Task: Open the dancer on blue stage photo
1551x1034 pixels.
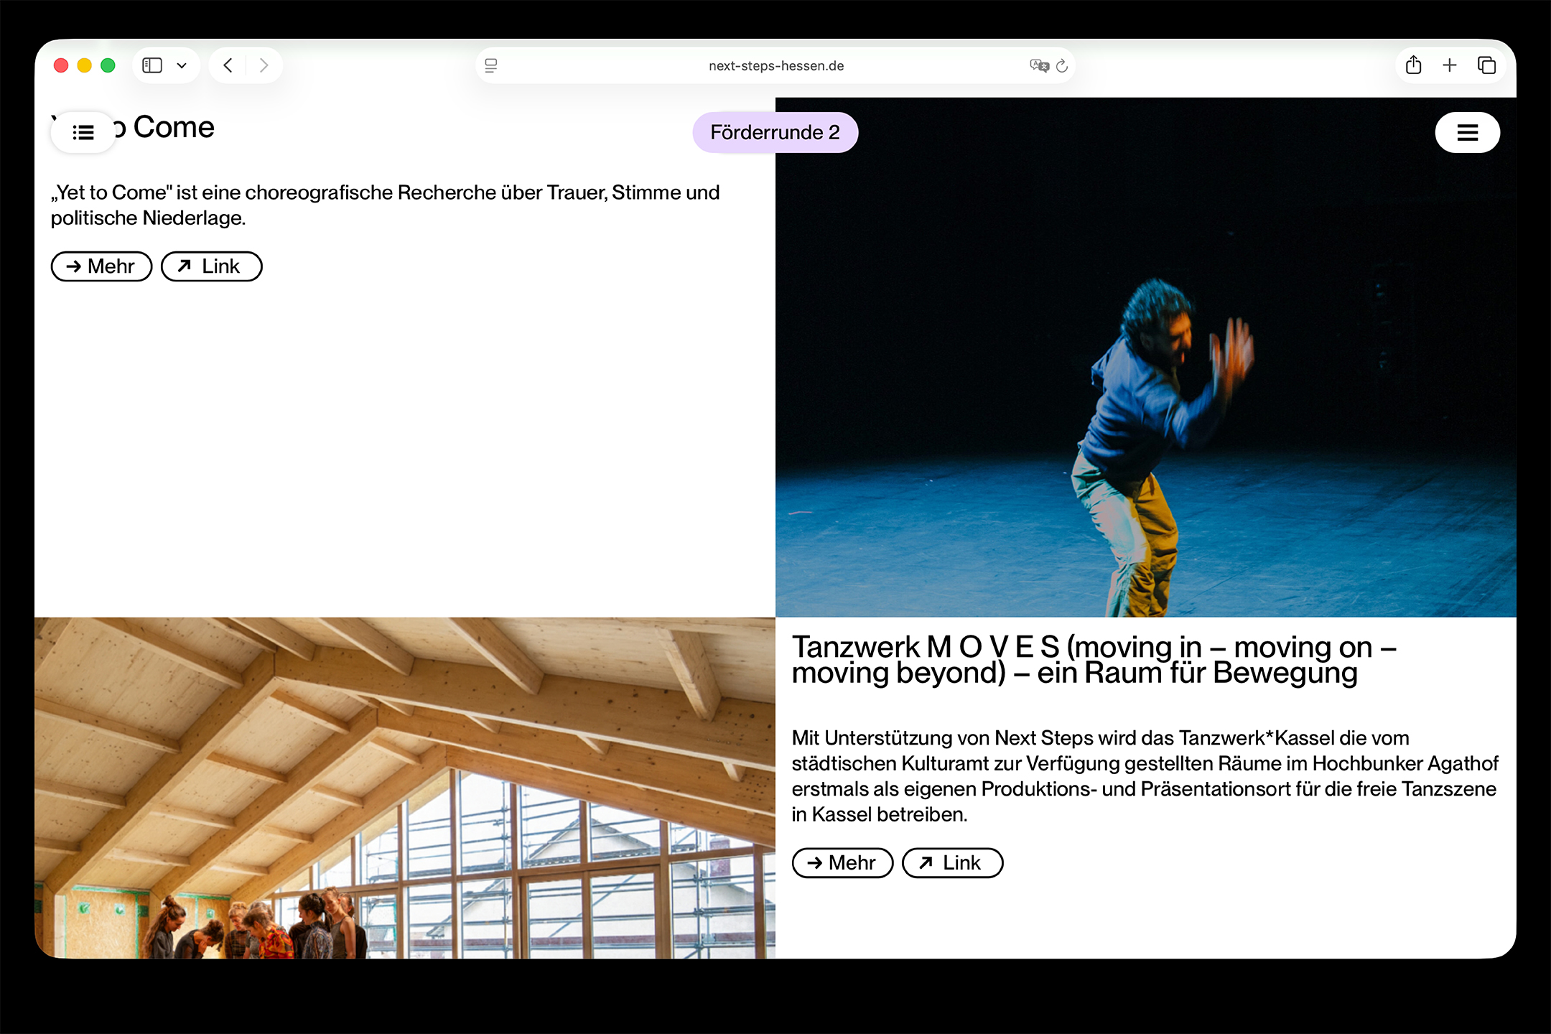Action: click(x=1145, y=357)
